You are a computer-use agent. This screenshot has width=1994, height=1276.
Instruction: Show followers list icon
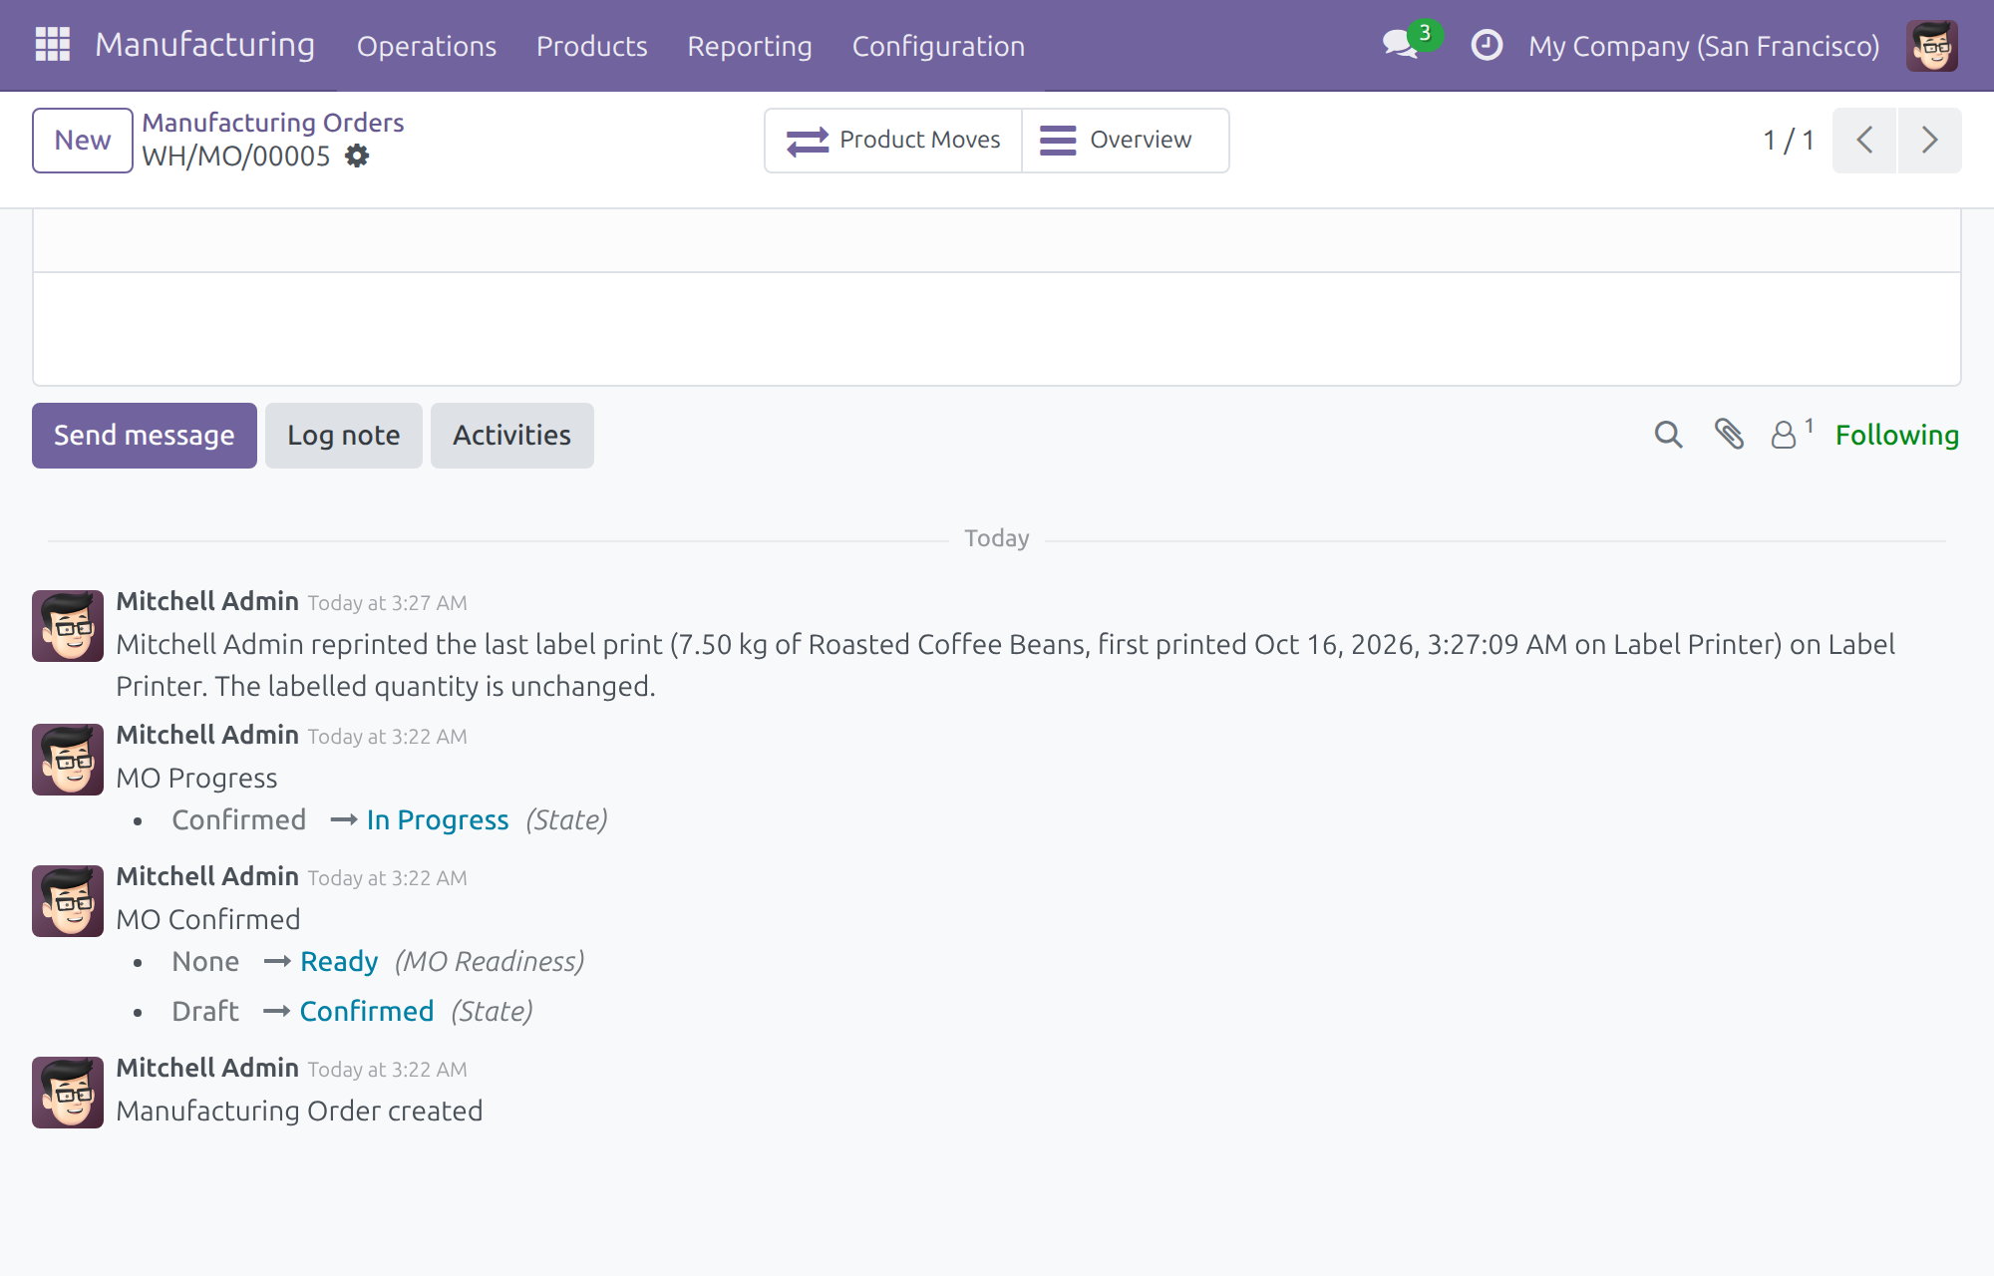point(1792,434)
